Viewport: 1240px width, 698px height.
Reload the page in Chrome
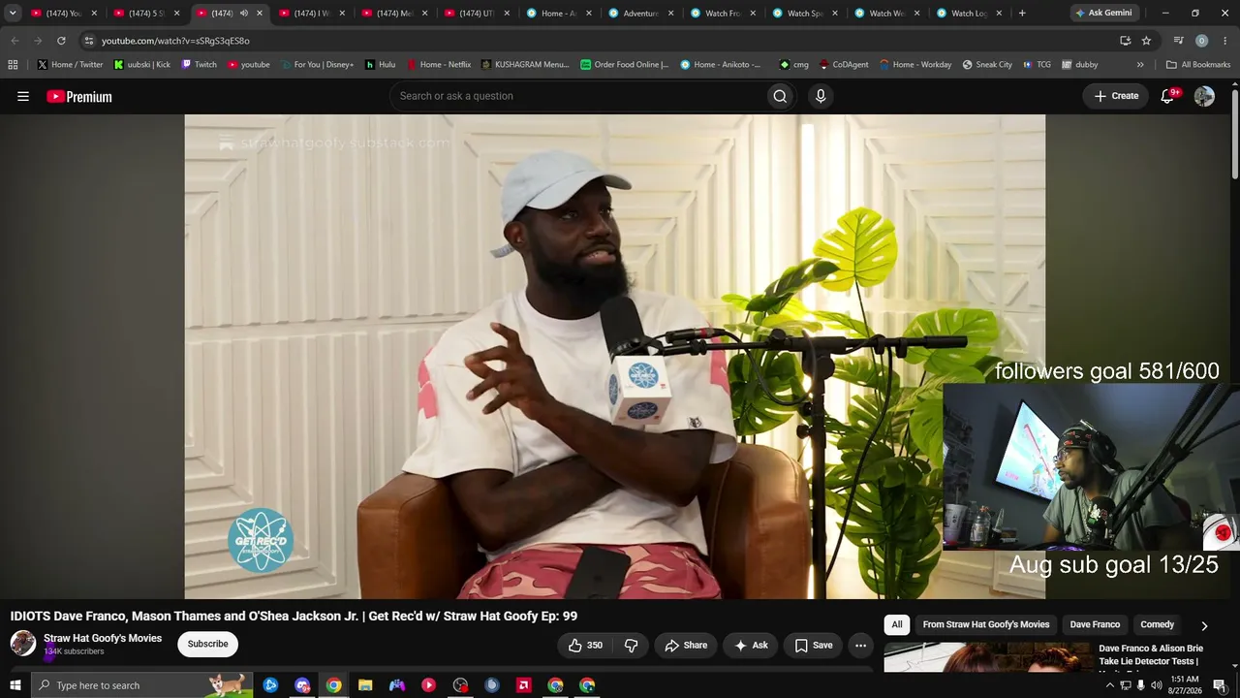pyautogui.click(x=61, y=41)
